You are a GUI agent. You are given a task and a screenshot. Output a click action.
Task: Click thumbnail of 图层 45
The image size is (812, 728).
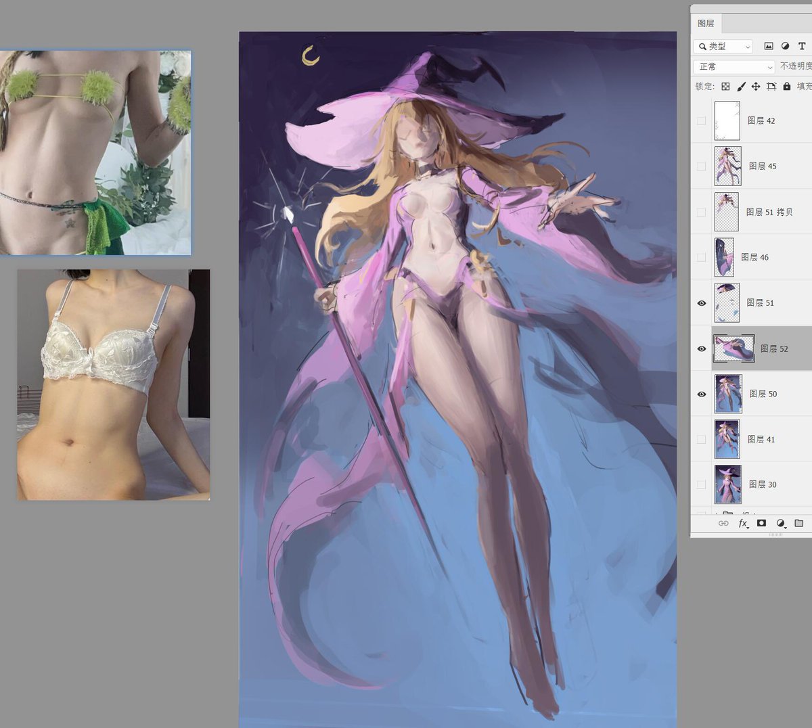[x=727, y=166]
